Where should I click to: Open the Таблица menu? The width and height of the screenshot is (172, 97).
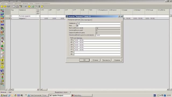(10, 4)
